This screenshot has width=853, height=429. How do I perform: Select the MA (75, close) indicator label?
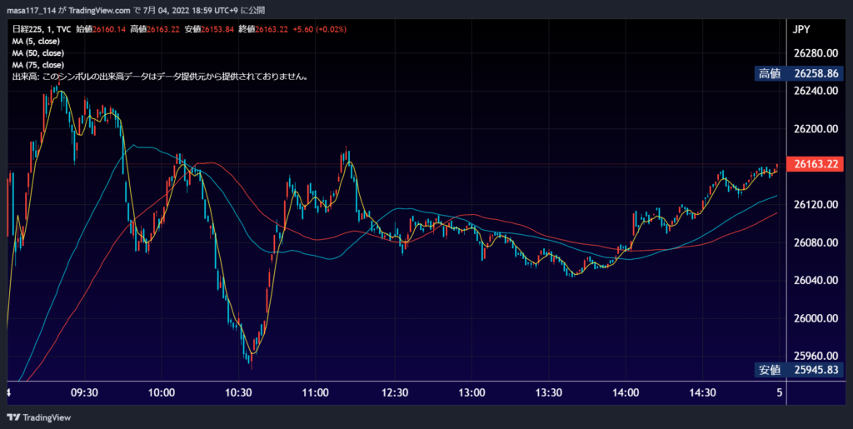coord(38,65)
